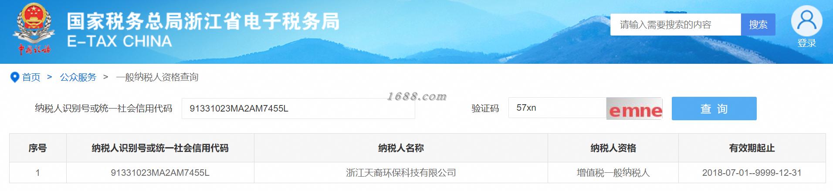Screen dimensions: 833x191
Task: Click the user login avatar icon
Action: [x=806, y=21]
